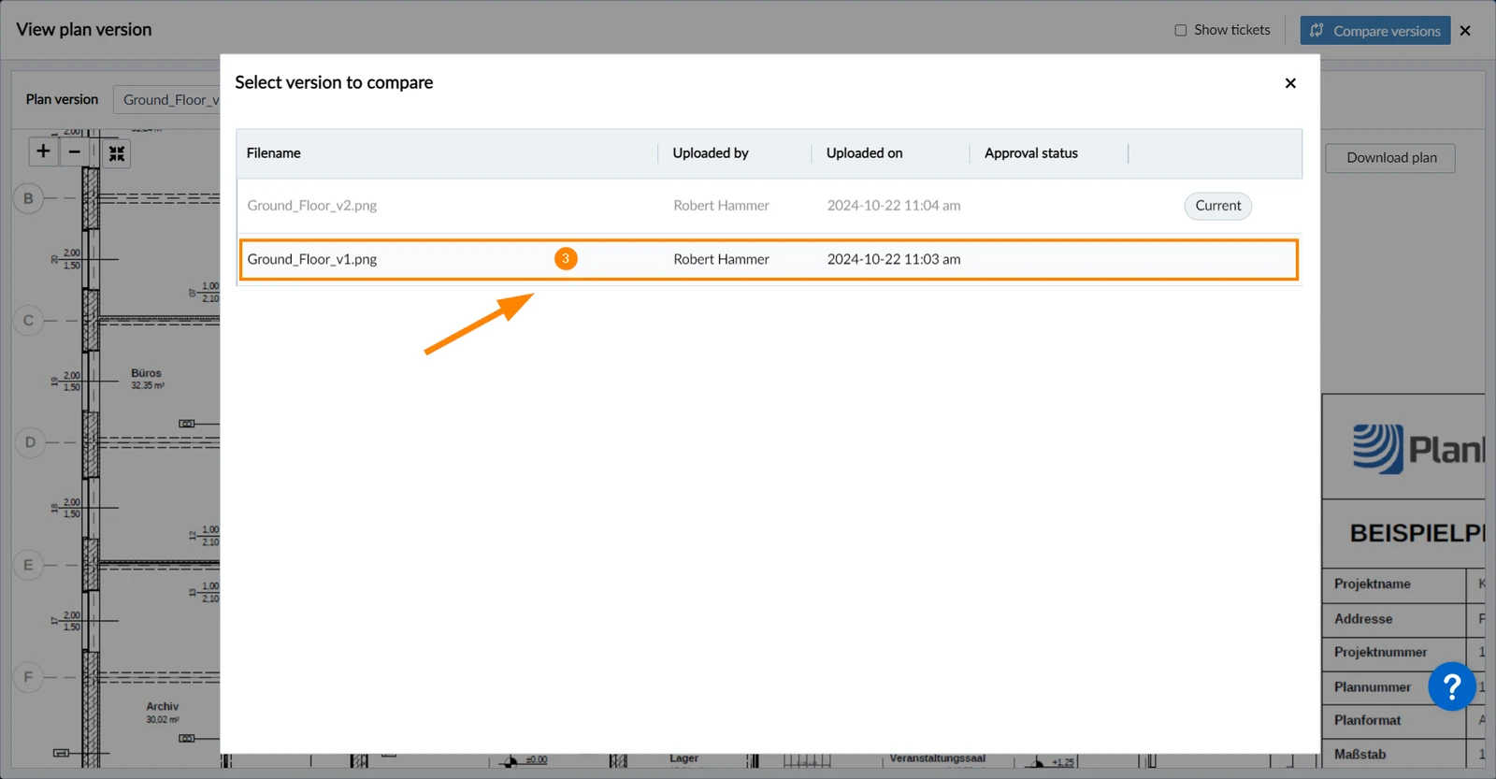Open the blue help question mark bubble
The height and width of the screenshot is (779, 1496).
(x=1452, y=687)
